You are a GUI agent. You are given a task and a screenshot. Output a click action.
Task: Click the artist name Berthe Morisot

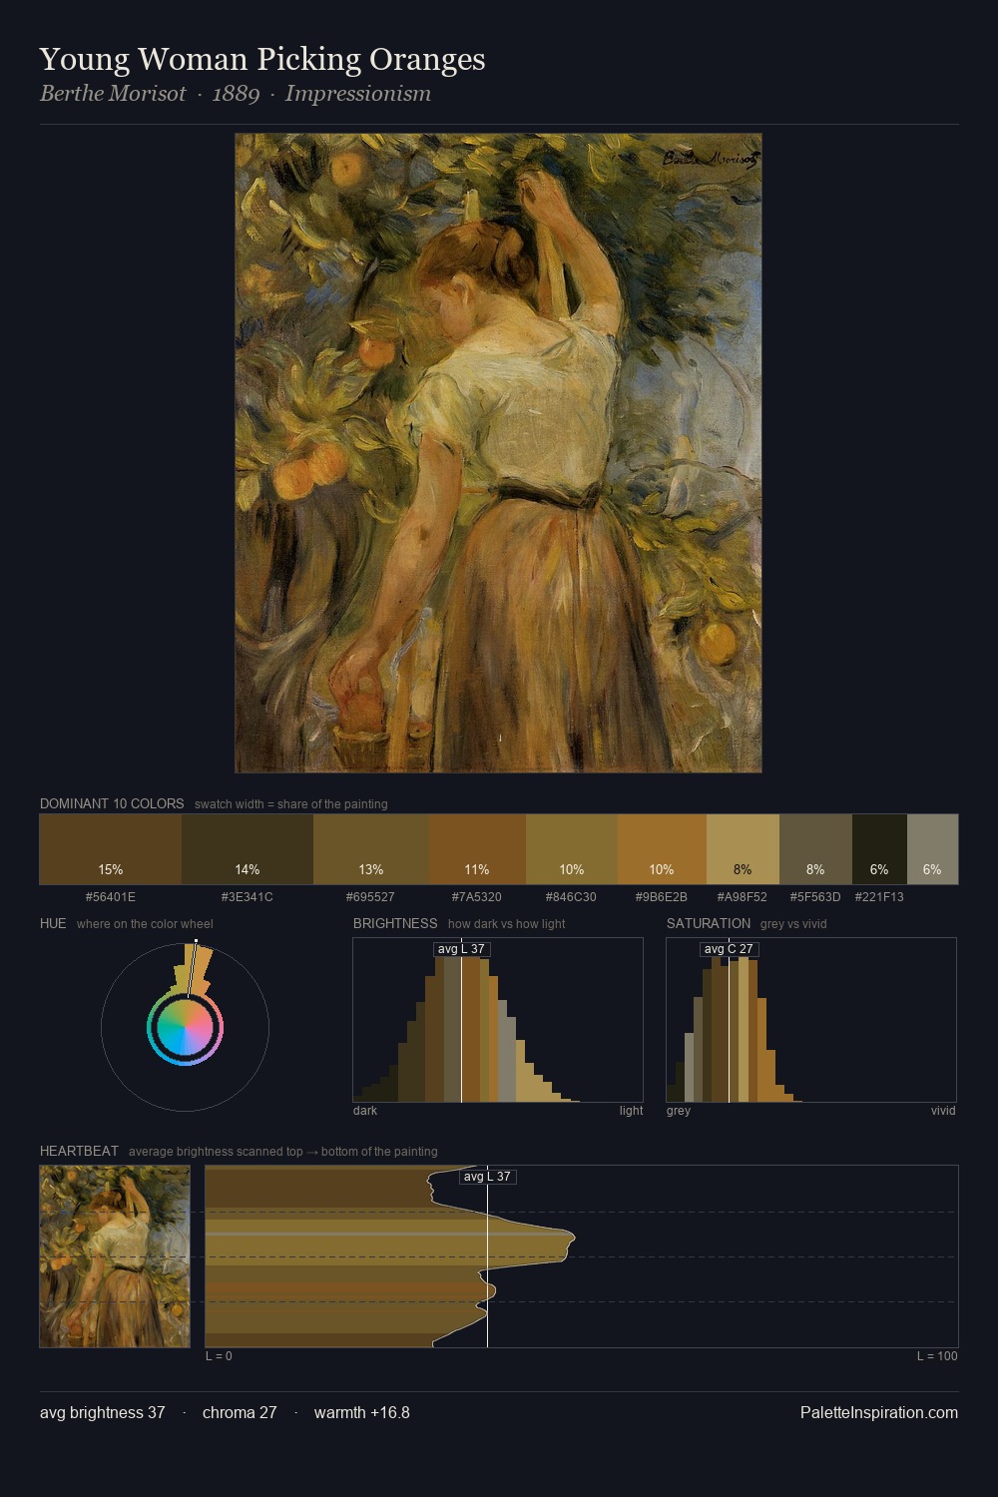pyautogui.click(x=113, y=94)
